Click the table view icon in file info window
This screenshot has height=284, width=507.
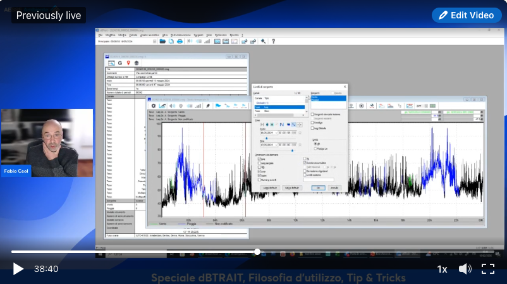click(111, 63)
